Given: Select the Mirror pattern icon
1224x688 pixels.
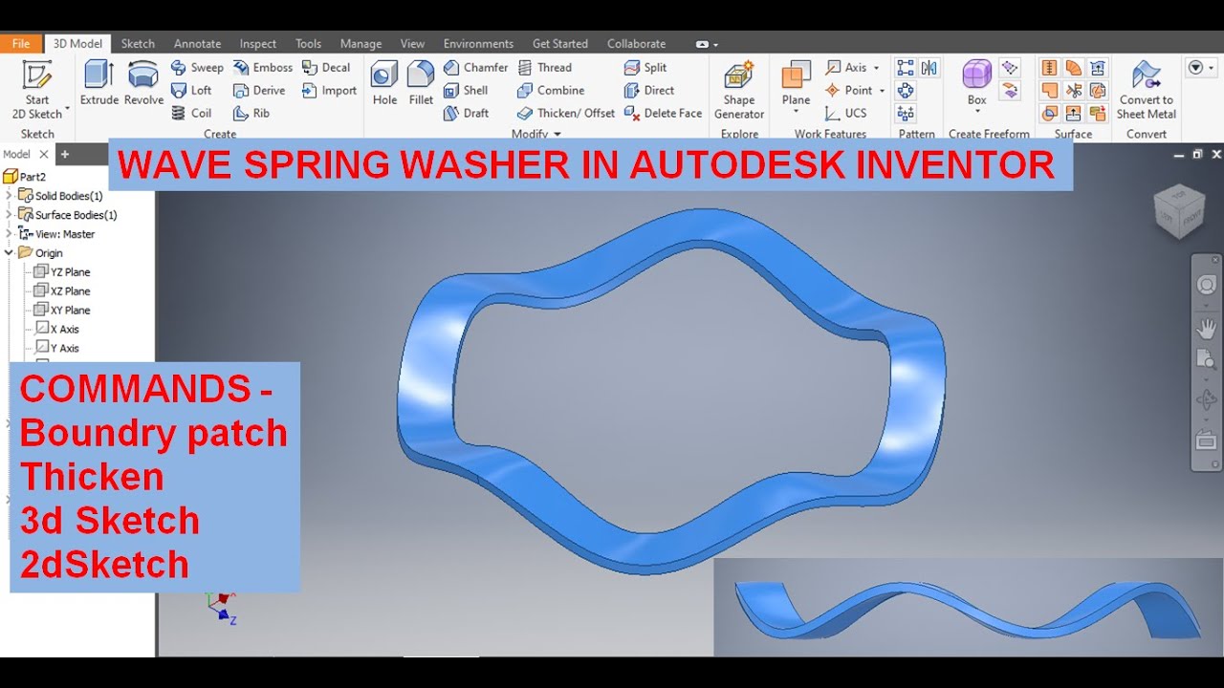Looking at the screenshot, I should [x=929, y=68].
